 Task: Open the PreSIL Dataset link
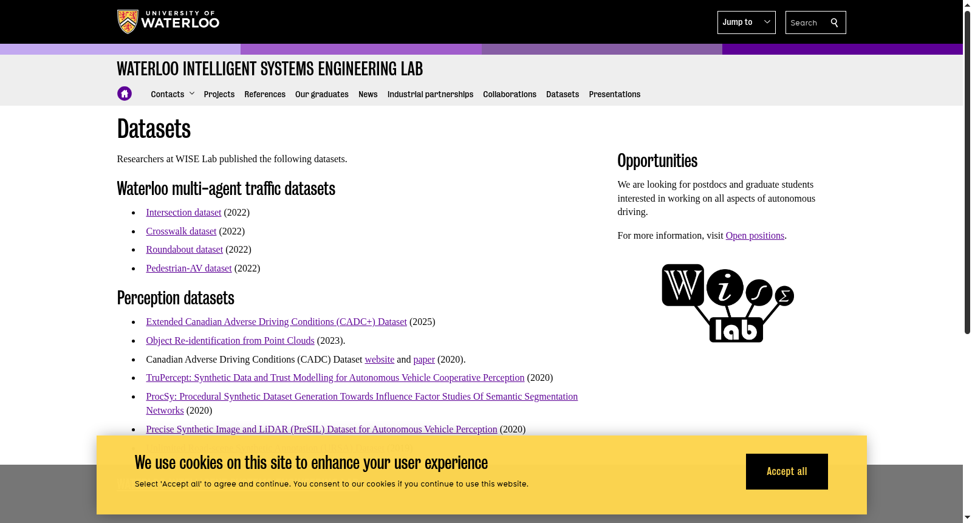(x=321, y=429)
